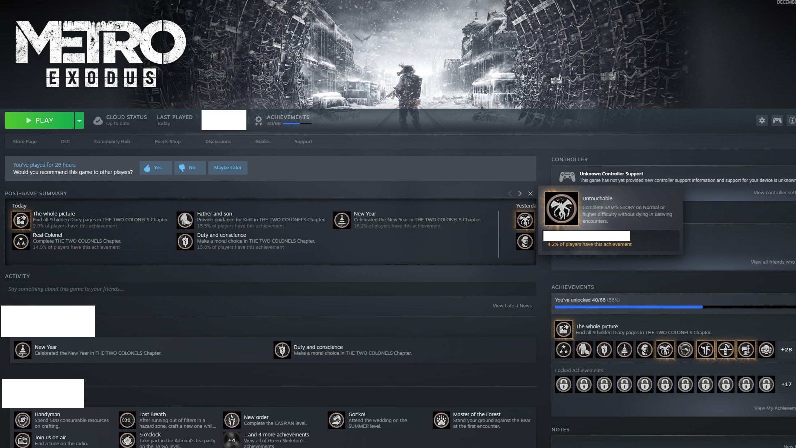Choose Maybe Later for recommendation
The image size is (796, 448).
pos(228,168)
